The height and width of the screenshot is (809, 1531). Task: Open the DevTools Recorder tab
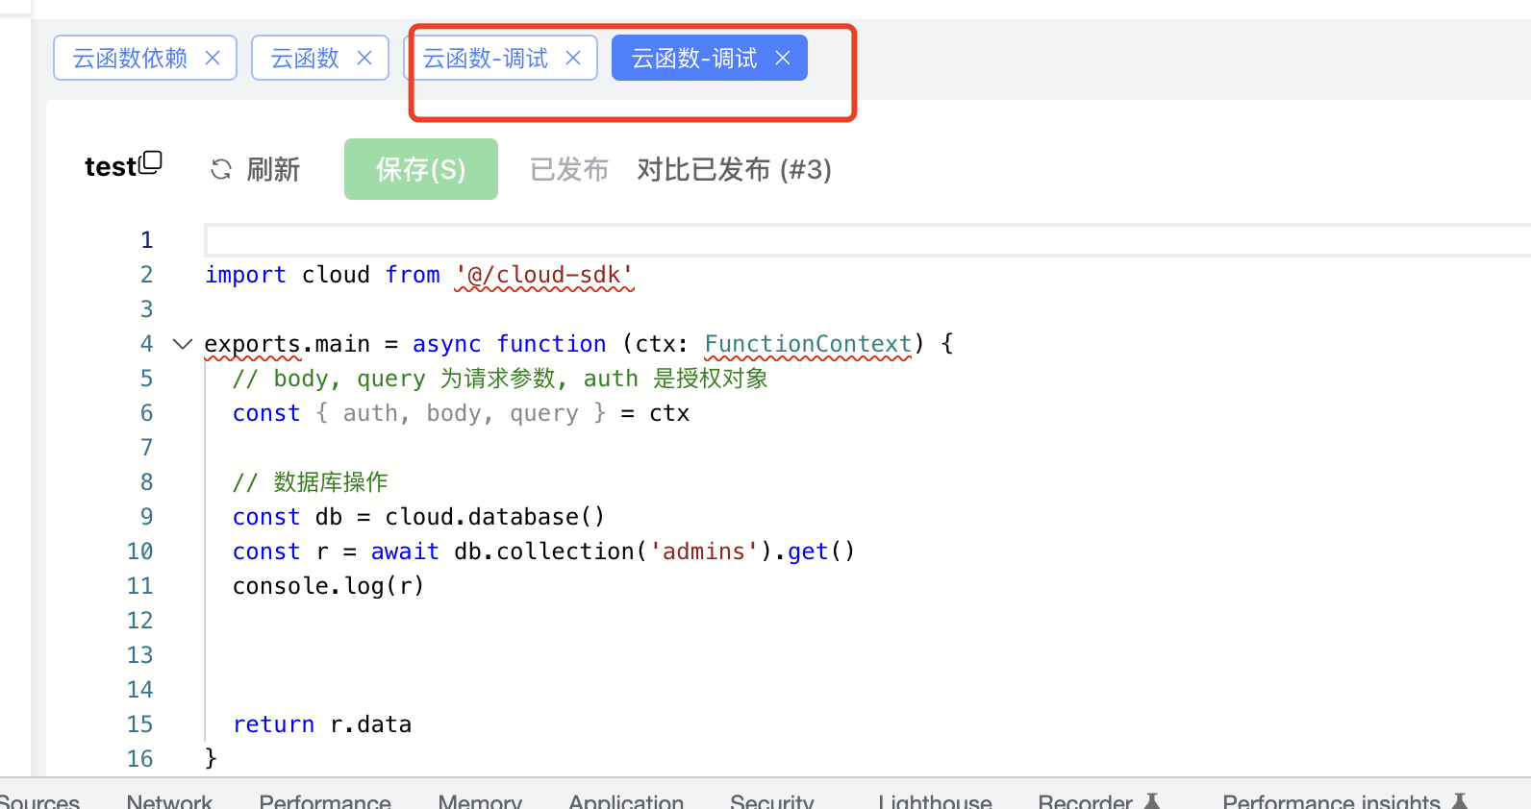pos(1099,800)
